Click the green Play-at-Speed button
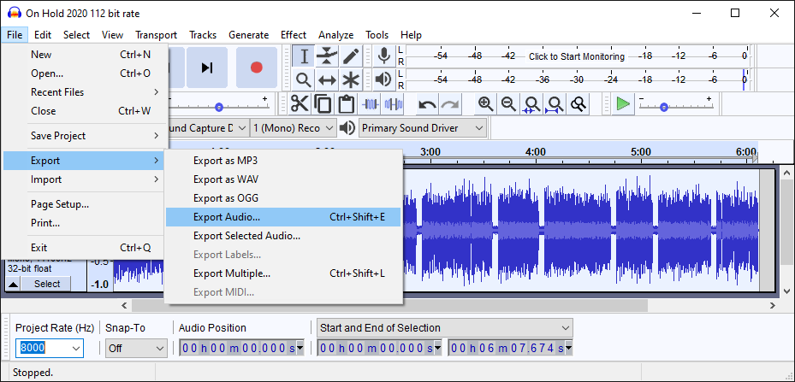Screen dimensions: 795x382 pyautogui.click(x=623, y=104)
